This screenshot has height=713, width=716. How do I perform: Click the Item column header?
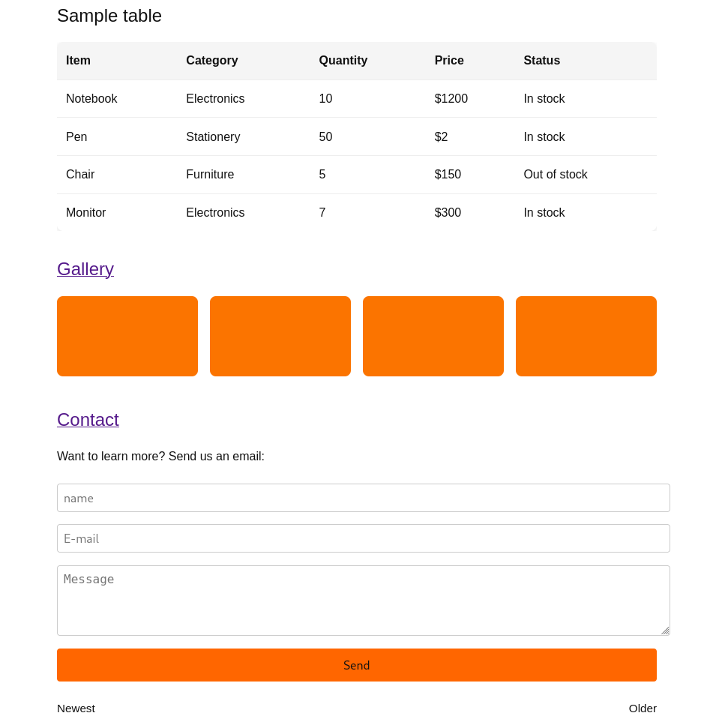tap(78, 60)
